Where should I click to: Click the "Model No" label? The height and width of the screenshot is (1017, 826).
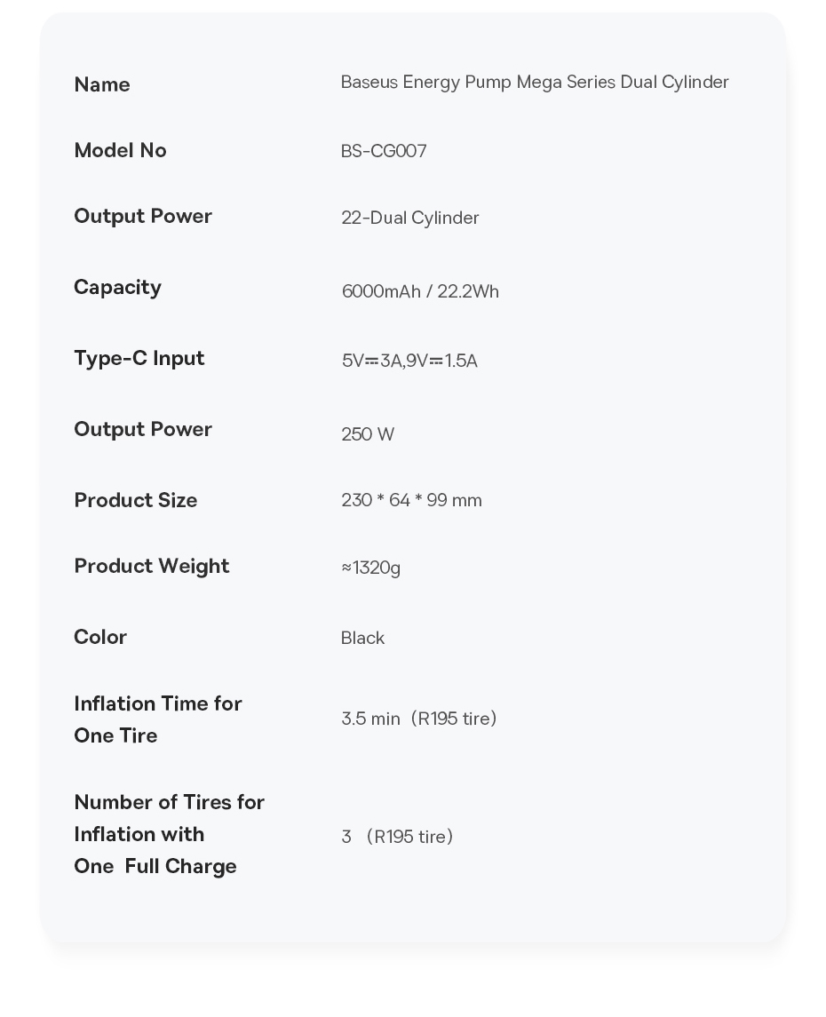click(x=120, y=151)
